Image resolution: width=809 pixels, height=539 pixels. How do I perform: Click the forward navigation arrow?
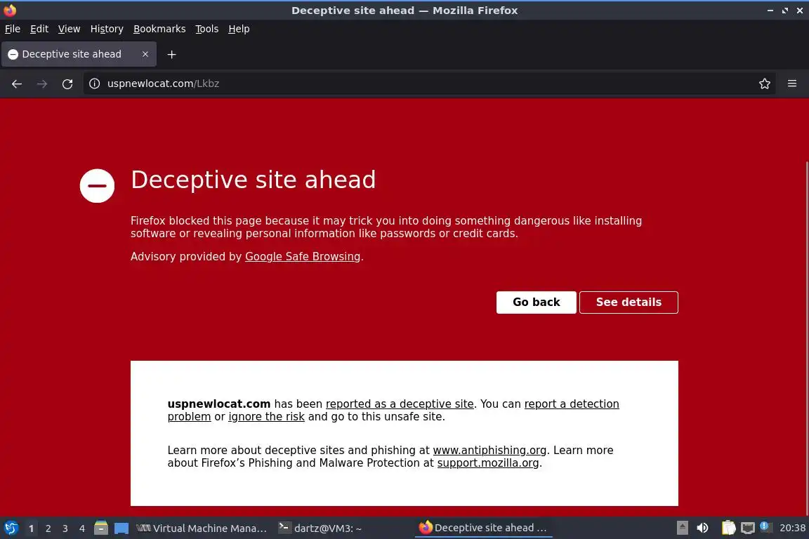click(x=42, y=84)
